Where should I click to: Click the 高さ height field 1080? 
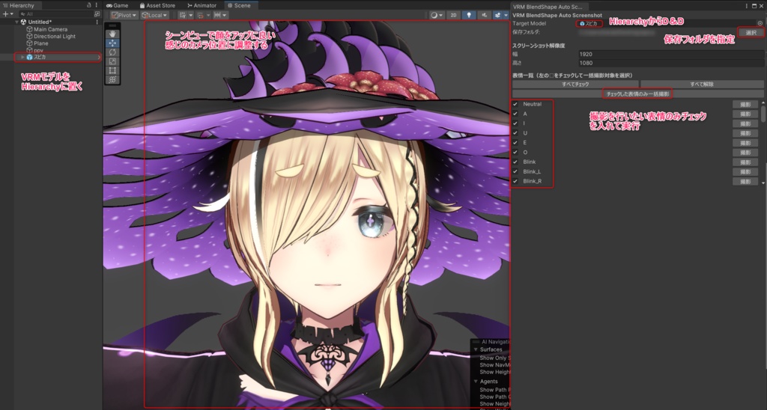point(670,63)
